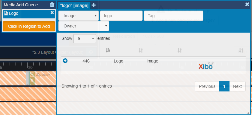Remove Logo from the Media Add Queue

coord(52,12)
